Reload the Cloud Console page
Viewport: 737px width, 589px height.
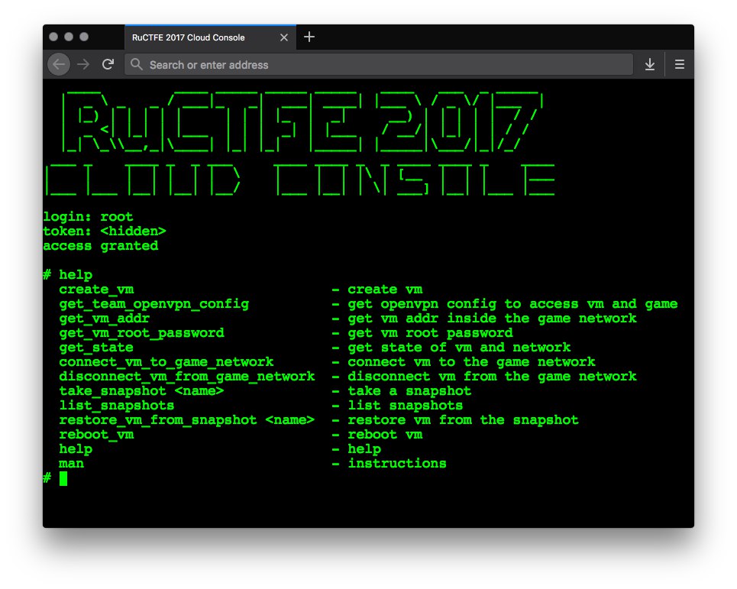(x=108, y=64)
